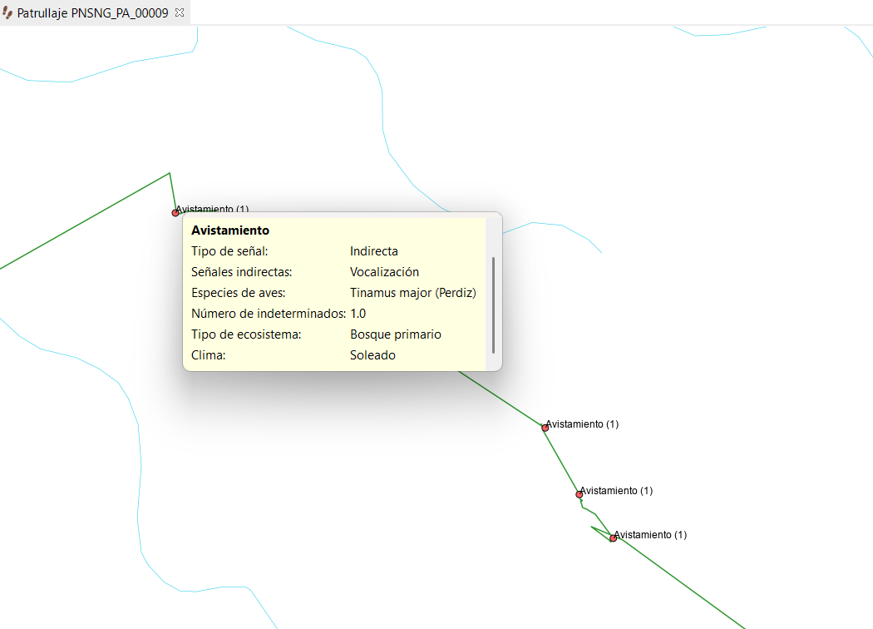Click the Vocalización value in the tooltip
Image resolution: width=873 pixels, height=629 pixels.
coord(384,272)
